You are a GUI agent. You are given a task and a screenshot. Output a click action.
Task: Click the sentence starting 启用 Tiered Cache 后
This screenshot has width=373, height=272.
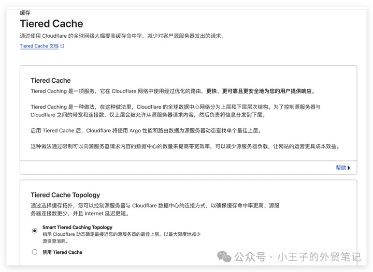click(146, 130)
